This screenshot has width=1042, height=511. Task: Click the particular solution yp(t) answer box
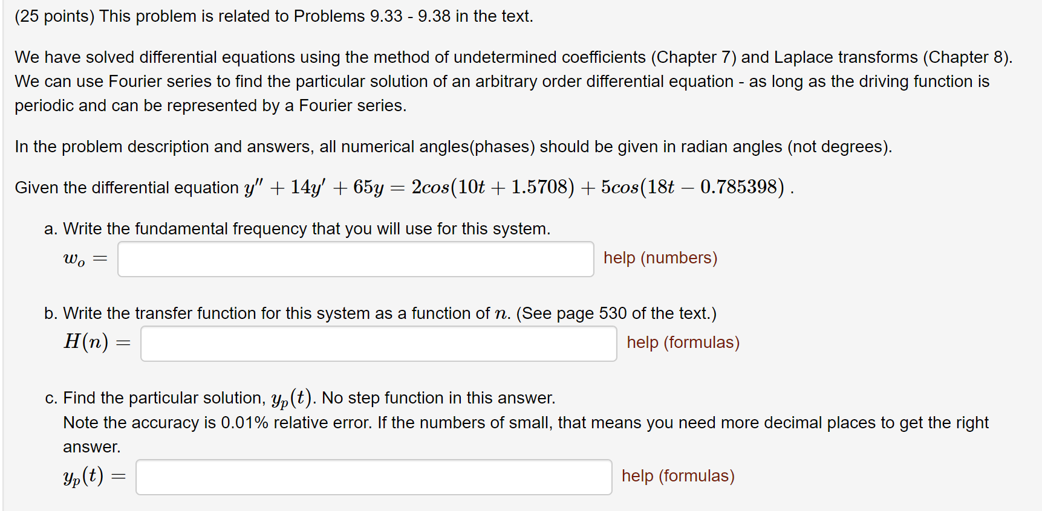click(374, 477)
